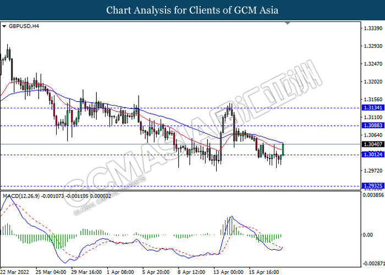The width and height of the screenshot is (385, 275).
Task: Click the 1.29720 axis value
Action: [373, 170]
